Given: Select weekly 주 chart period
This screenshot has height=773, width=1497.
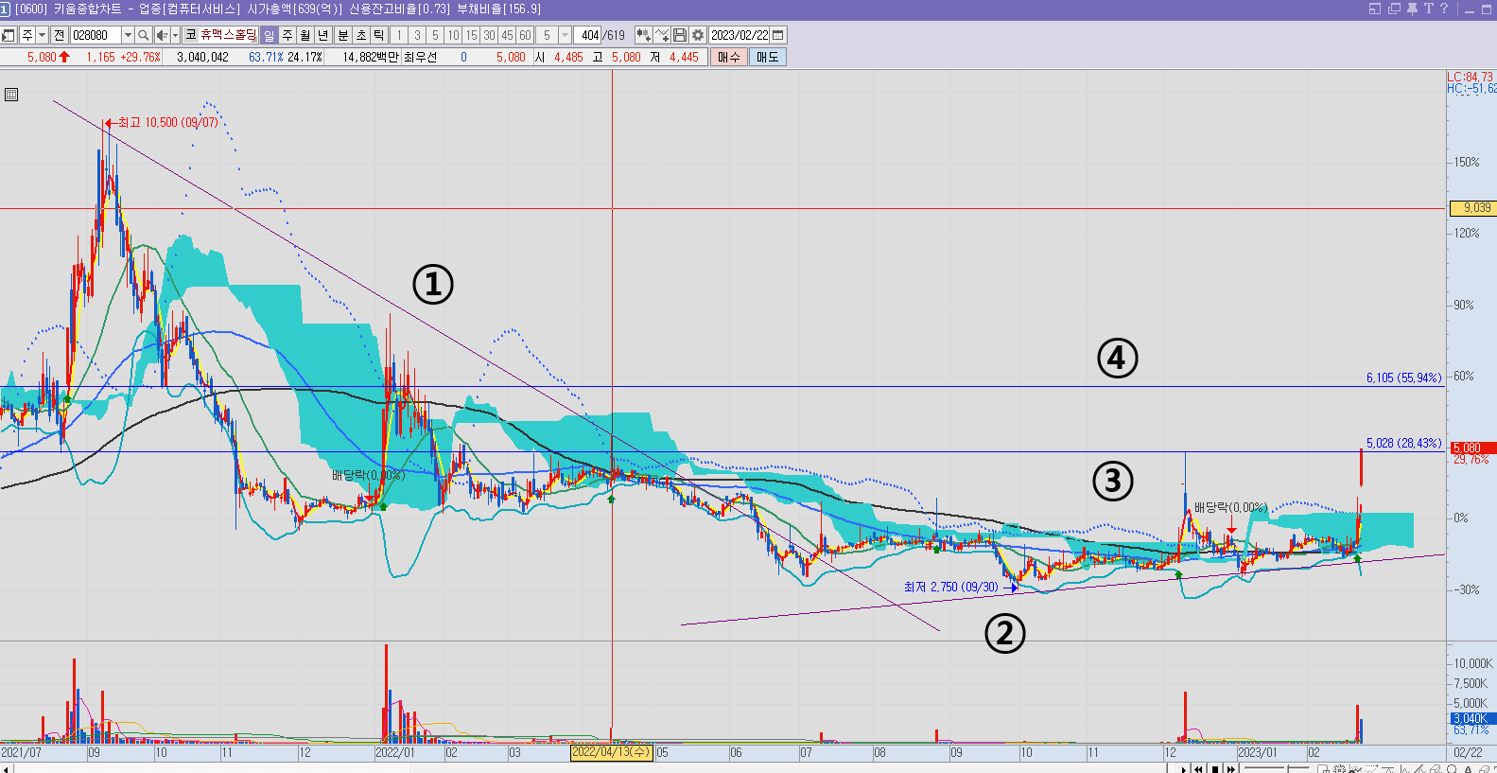Looking at the screenshot, I should (287, 35).
